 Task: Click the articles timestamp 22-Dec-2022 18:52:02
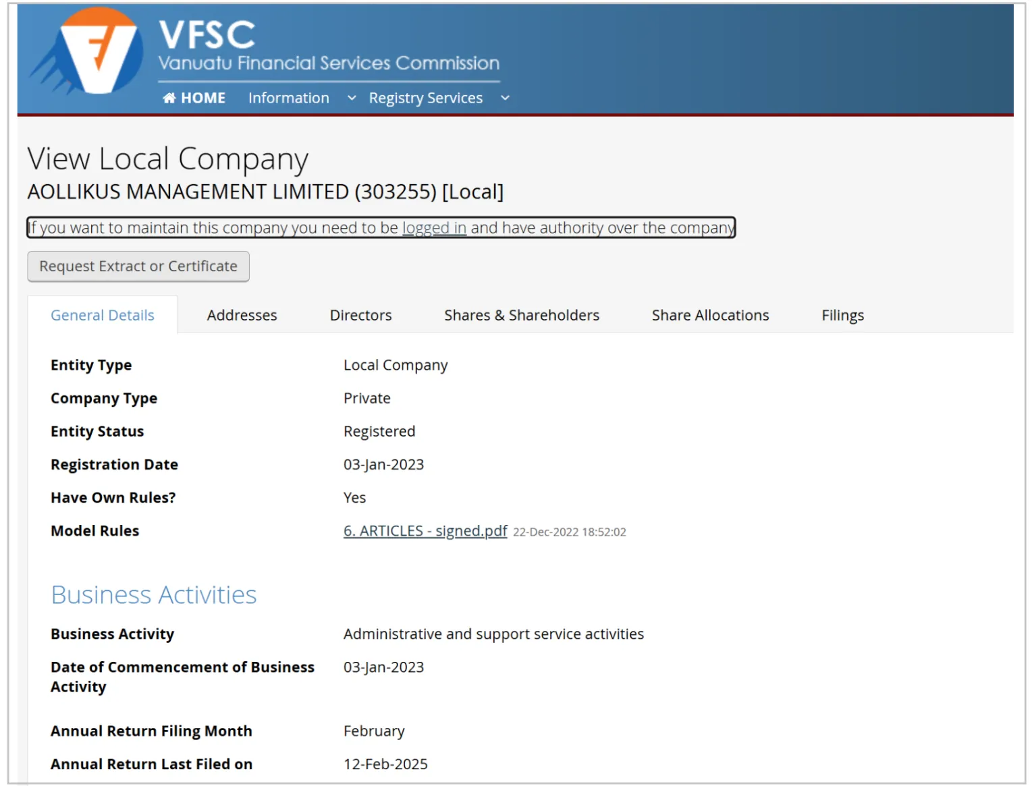[570, 532]
